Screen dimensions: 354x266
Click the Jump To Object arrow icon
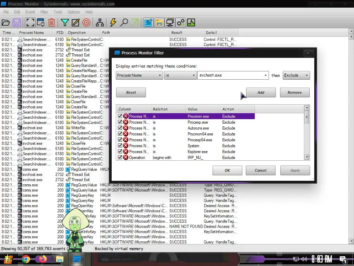tap(135, 23)
